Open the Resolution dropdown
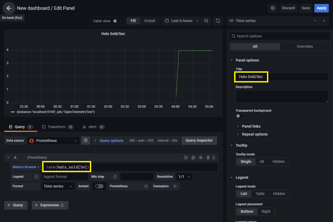Image resolution: width=333 pixels, height=222 pixels. [185, 176]
